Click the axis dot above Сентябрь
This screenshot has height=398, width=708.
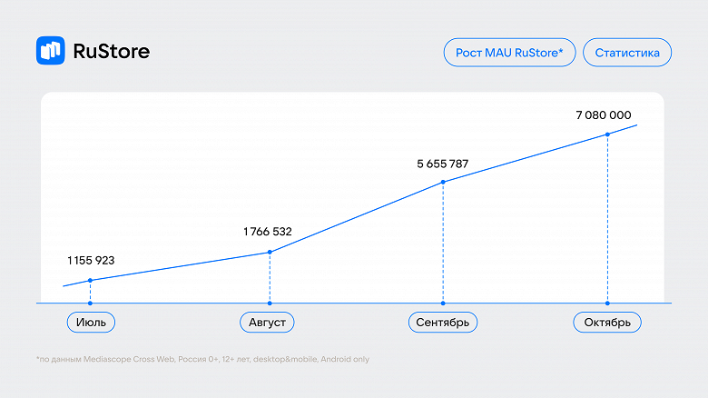click(x=443, y=303)
